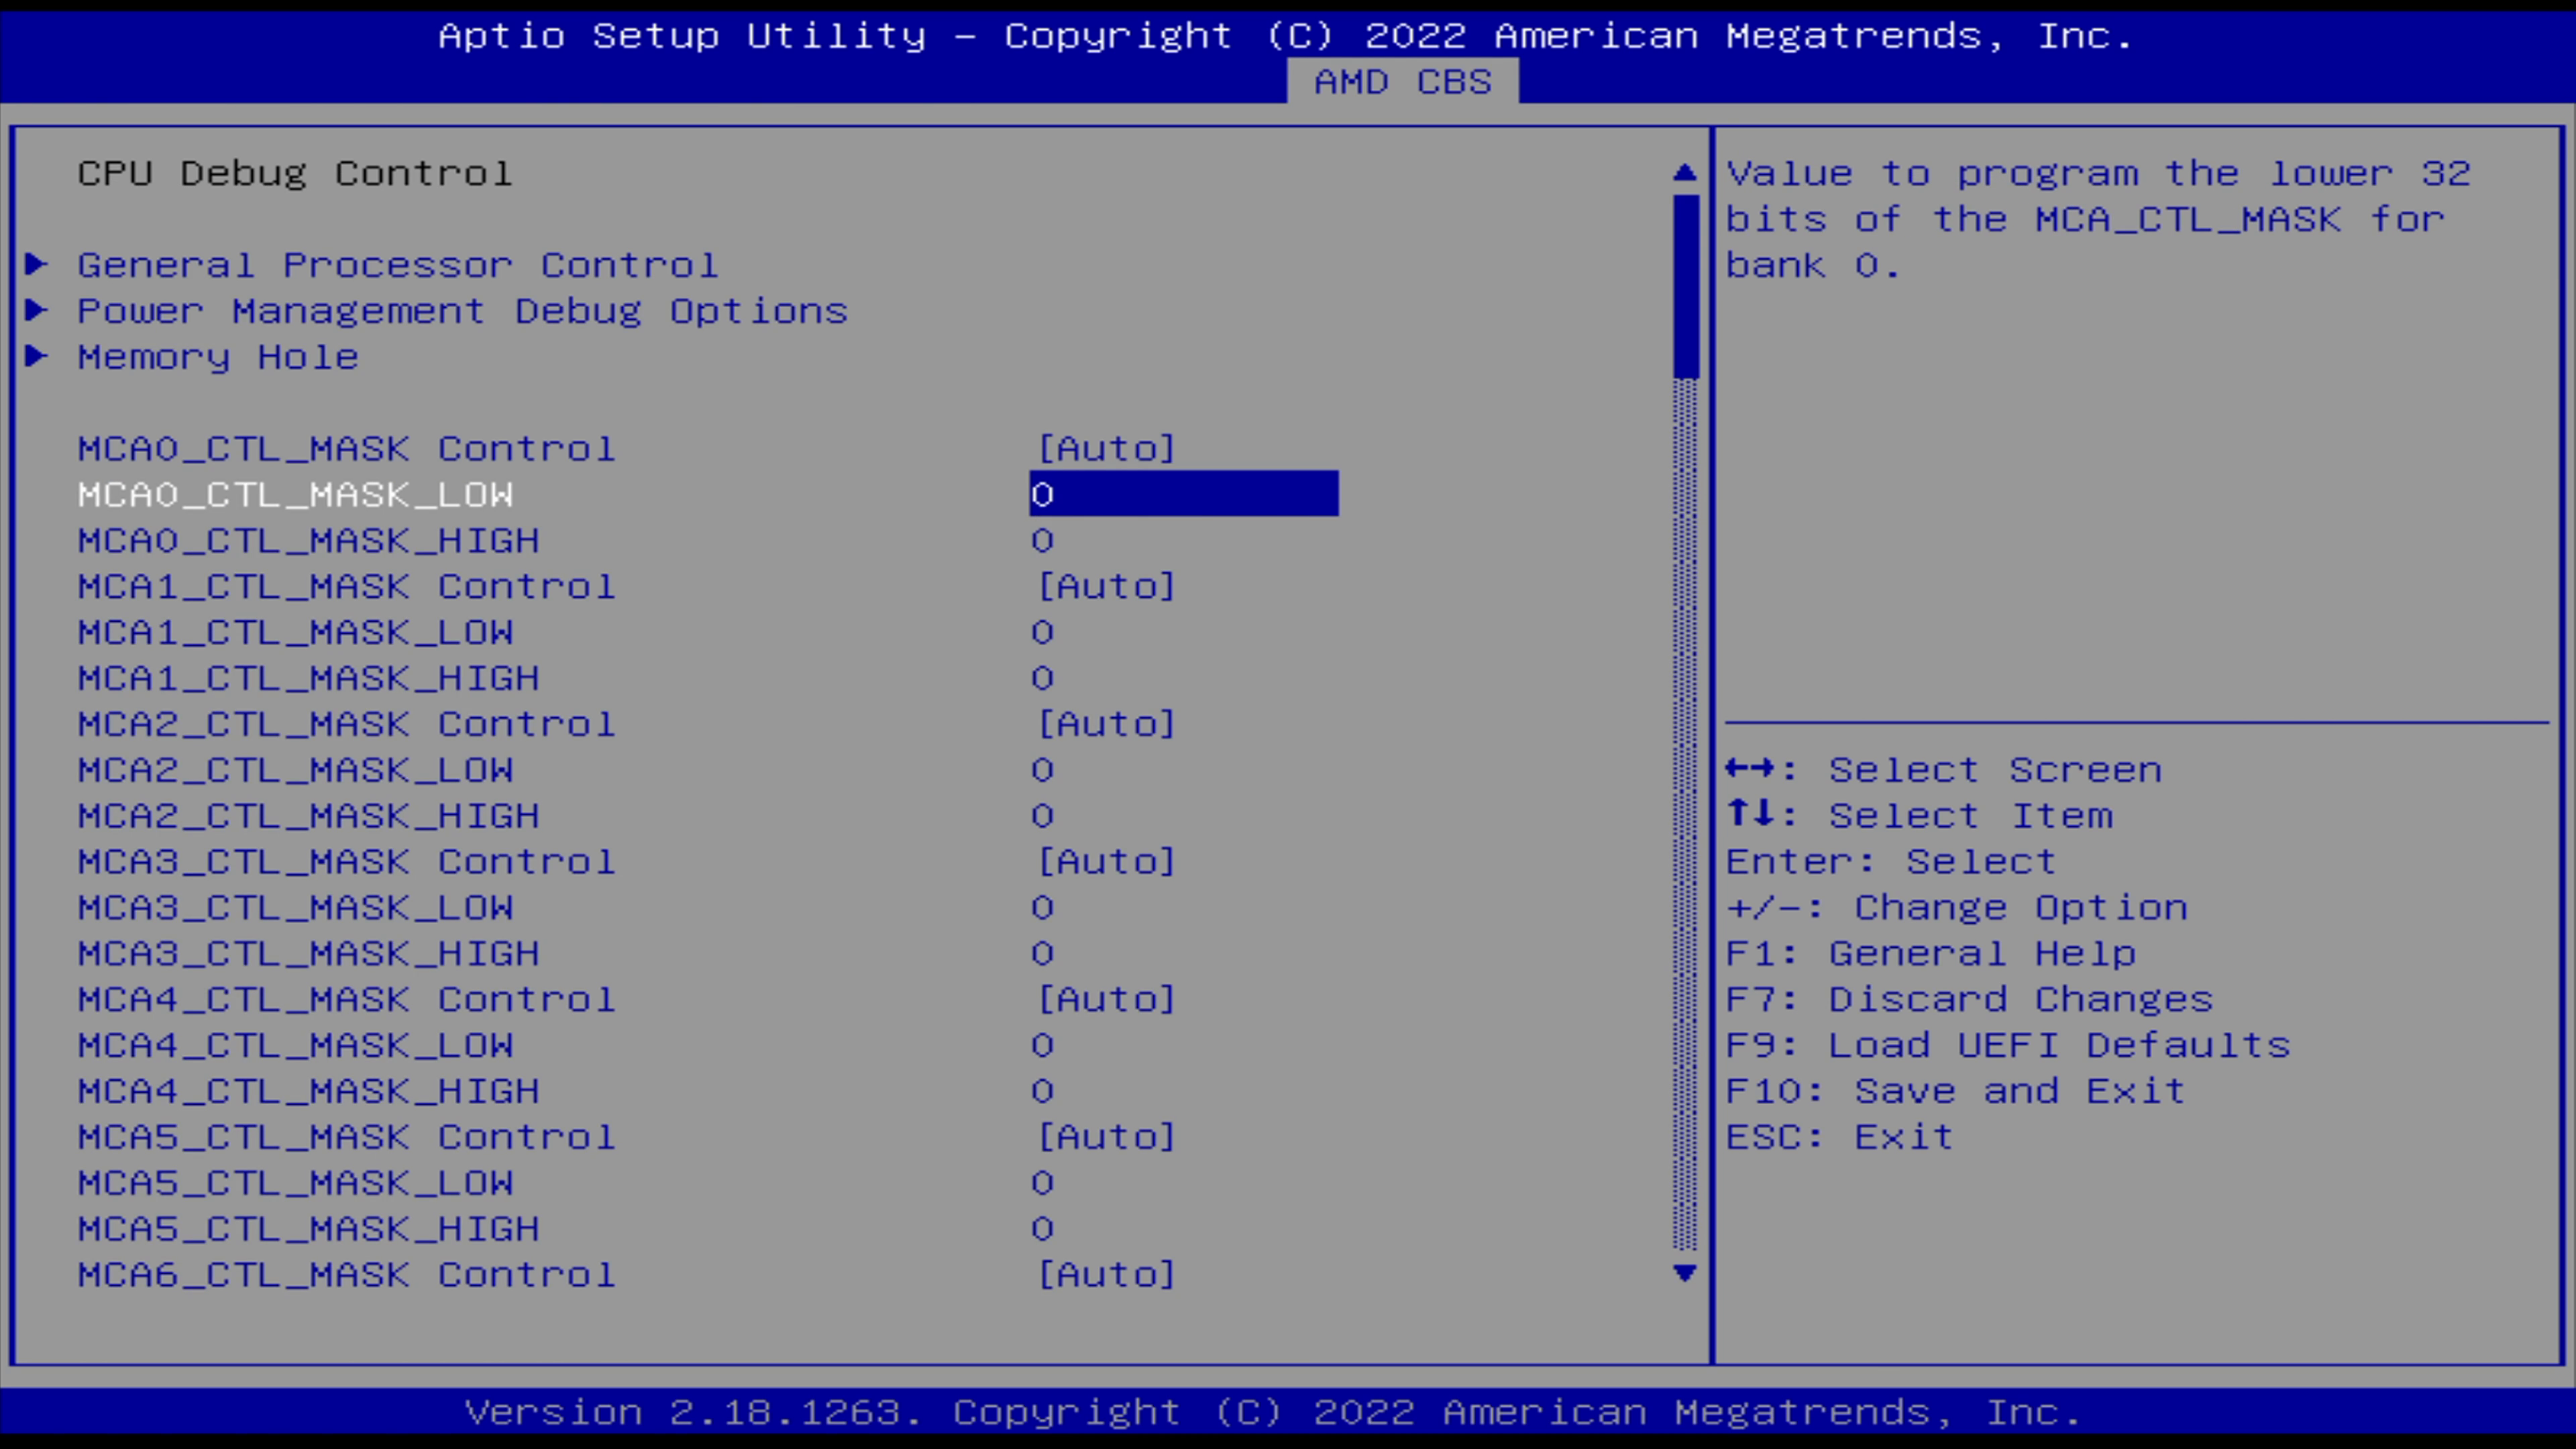The height and width of the screenshot is (1449, 2576).
Task: Open MCA4_CTL_MASK Control Auto option
Action: point(1106,999)
